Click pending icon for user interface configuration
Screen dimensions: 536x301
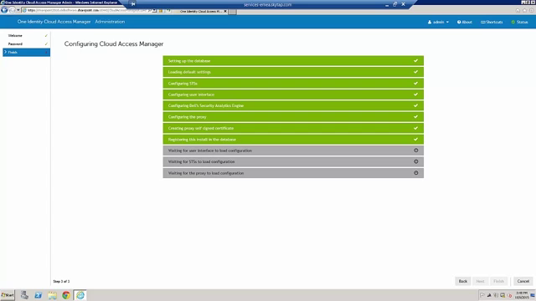(x=416, y=150)
